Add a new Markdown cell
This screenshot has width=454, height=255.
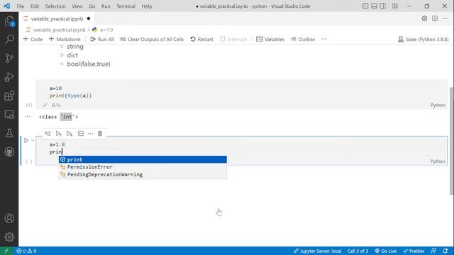pos(65,39)
